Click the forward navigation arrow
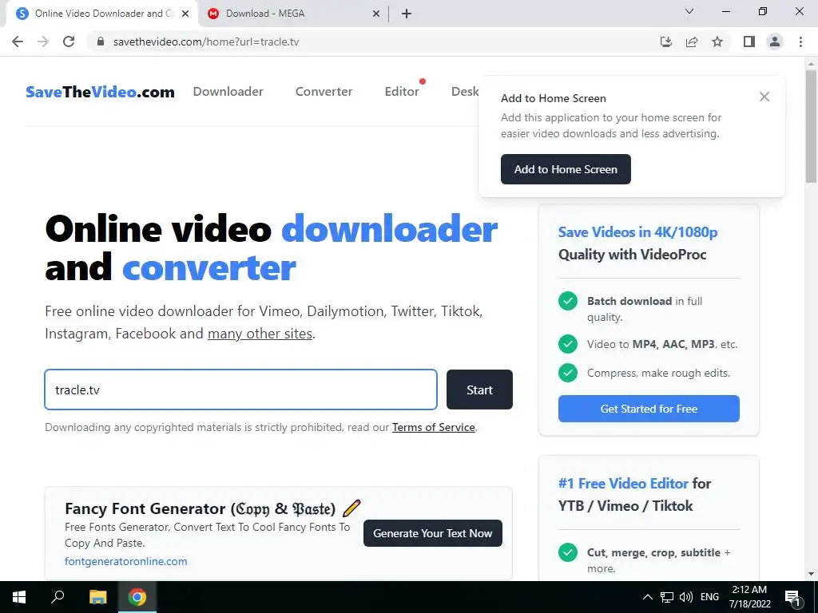Screen dimensions: 818x613 coord(43,42)
